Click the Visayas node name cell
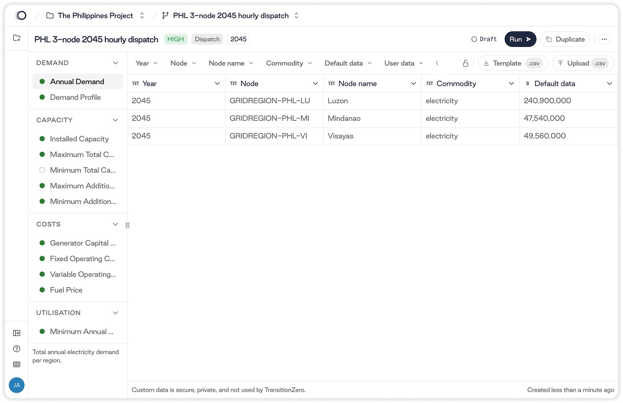 (x=373, y=136)
